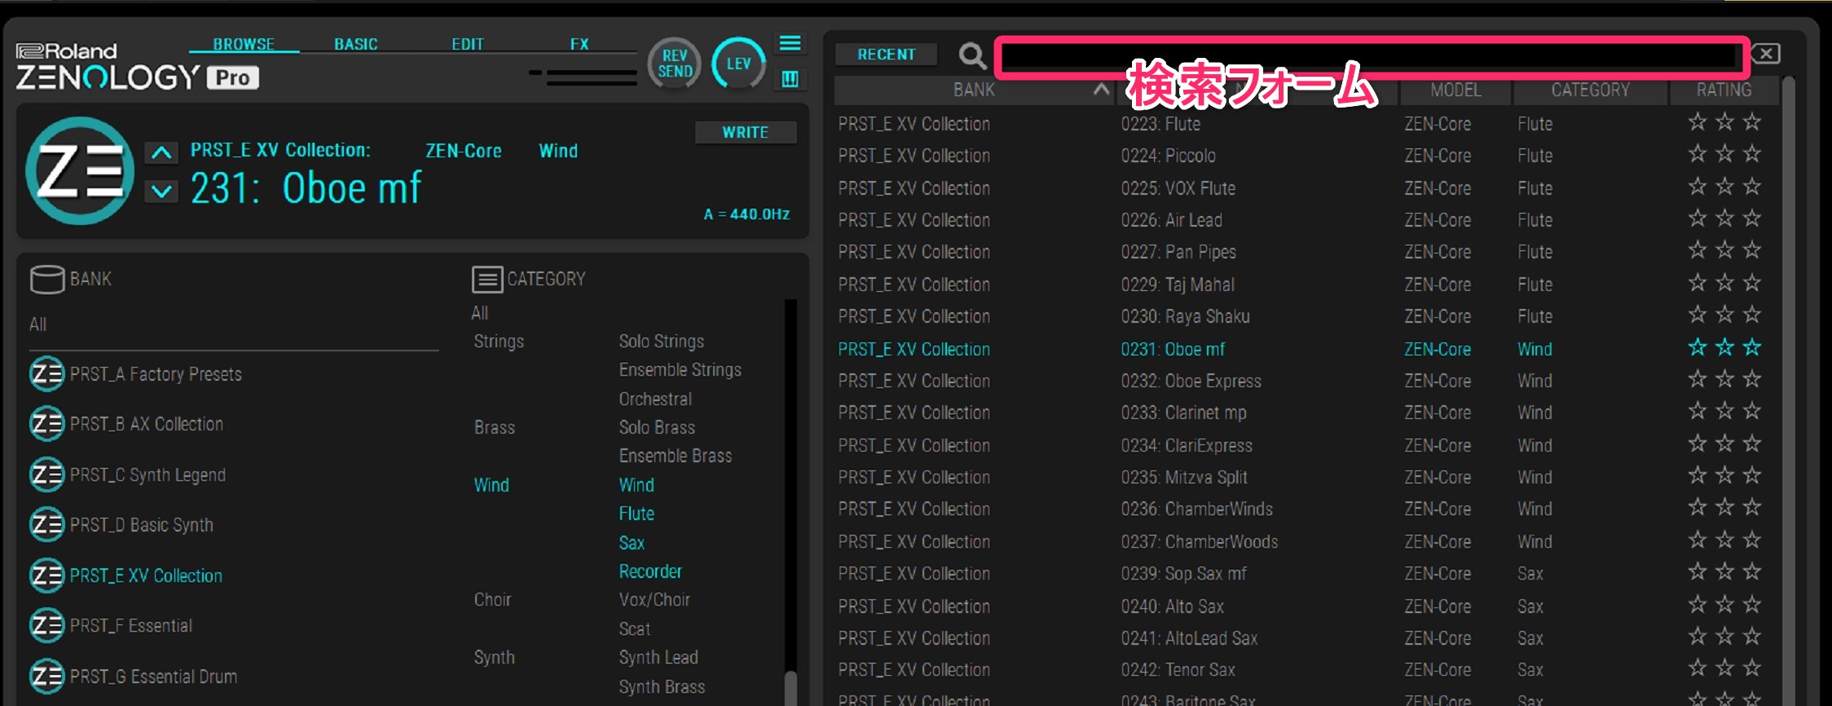Select PRST_F Essential bank icon
The height and width of the screenshot is (706, 1832).
click(x=46, y=625)
